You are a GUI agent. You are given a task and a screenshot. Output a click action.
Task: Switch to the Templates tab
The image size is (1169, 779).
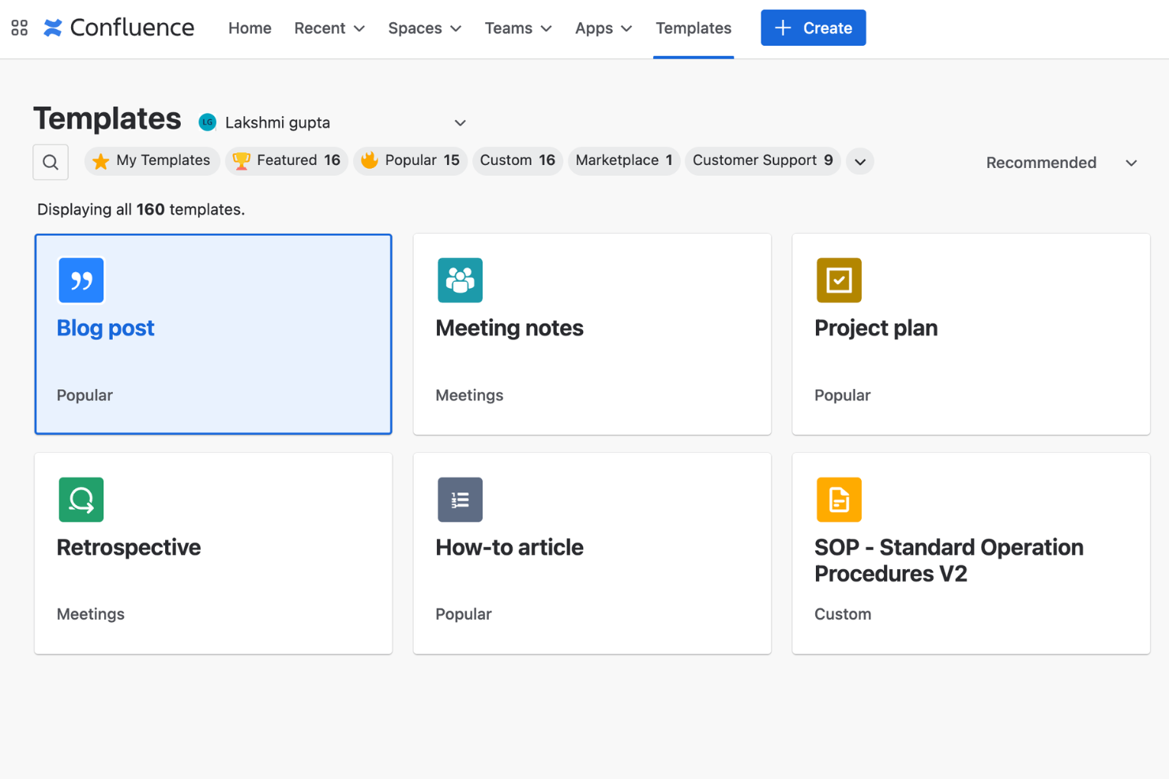click(693, 28)
